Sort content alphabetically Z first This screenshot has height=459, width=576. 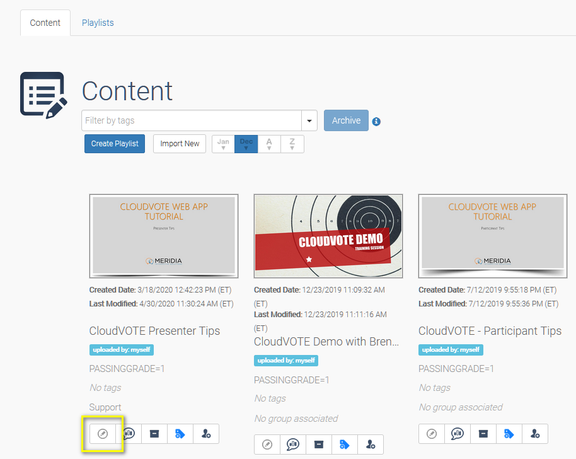click(x=292, y=144)
